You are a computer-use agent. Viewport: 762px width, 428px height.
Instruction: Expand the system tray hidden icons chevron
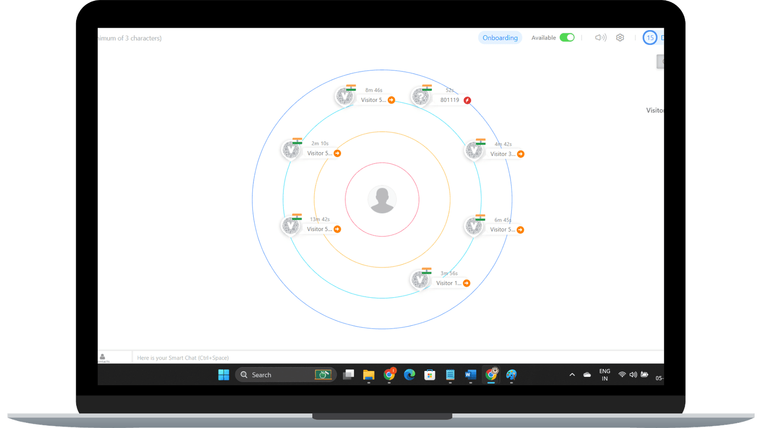pos(572,375)
